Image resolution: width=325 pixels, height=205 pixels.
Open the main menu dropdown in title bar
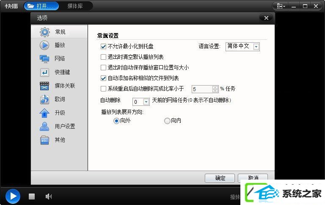[281, 6]
